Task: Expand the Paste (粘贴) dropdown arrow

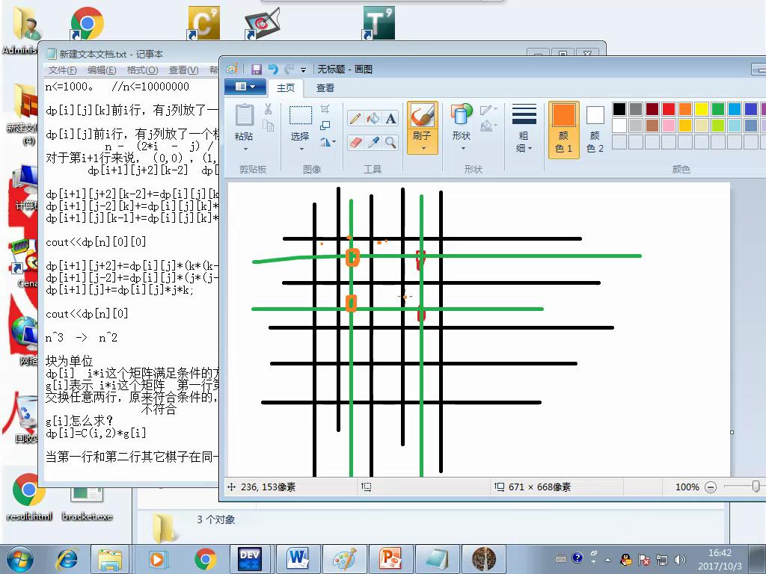Action: click(245, 149)
